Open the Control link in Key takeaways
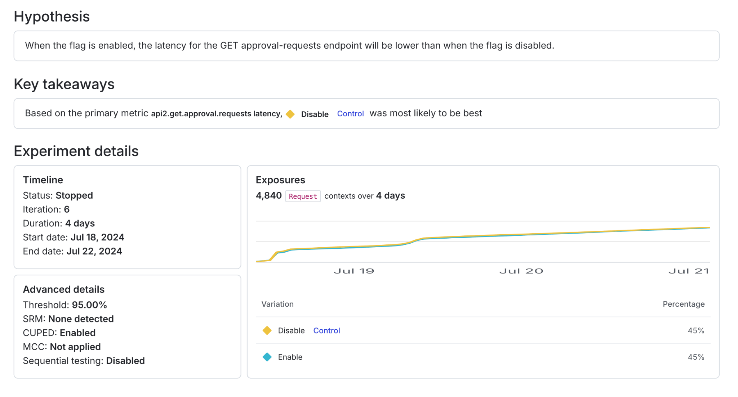This screenshot has height=397, width=738. [x=350, y=113]
